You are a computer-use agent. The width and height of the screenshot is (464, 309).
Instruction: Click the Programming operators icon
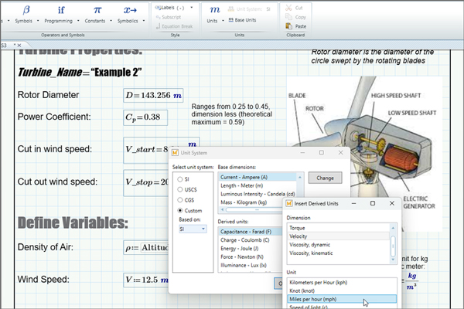[61, 12]
